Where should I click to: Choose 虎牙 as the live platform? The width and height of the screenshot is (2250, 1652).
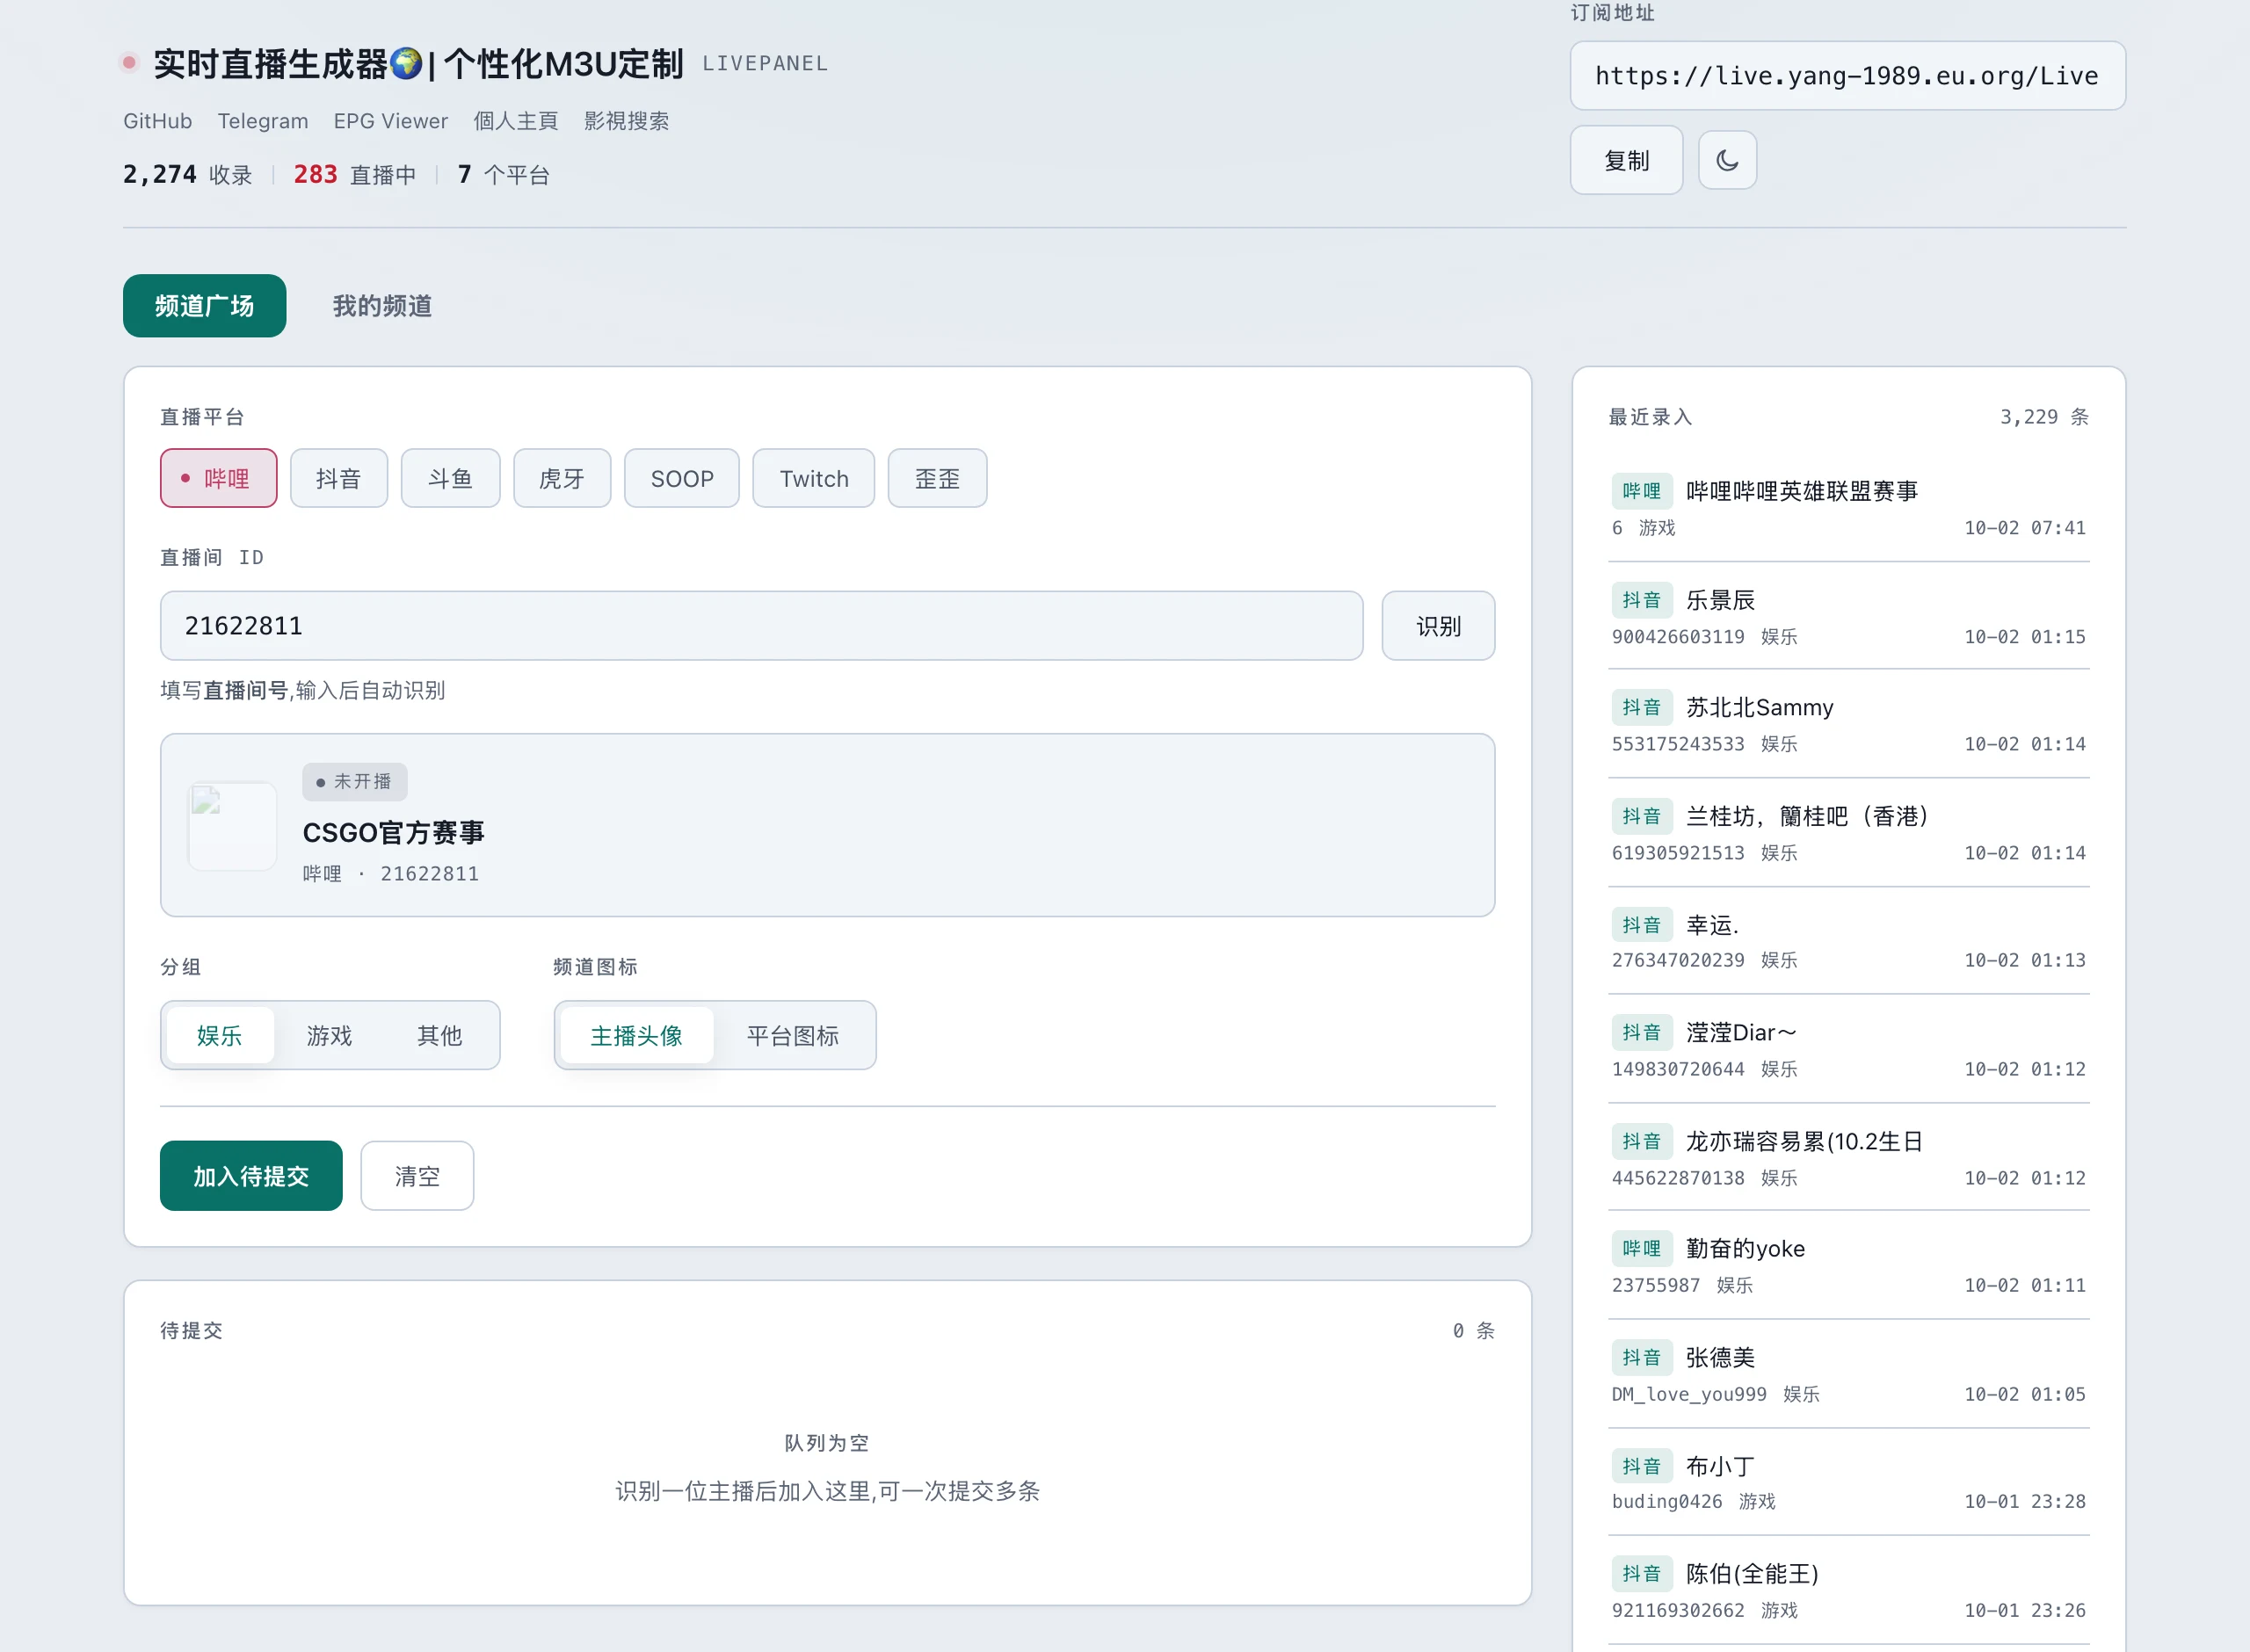561,478
